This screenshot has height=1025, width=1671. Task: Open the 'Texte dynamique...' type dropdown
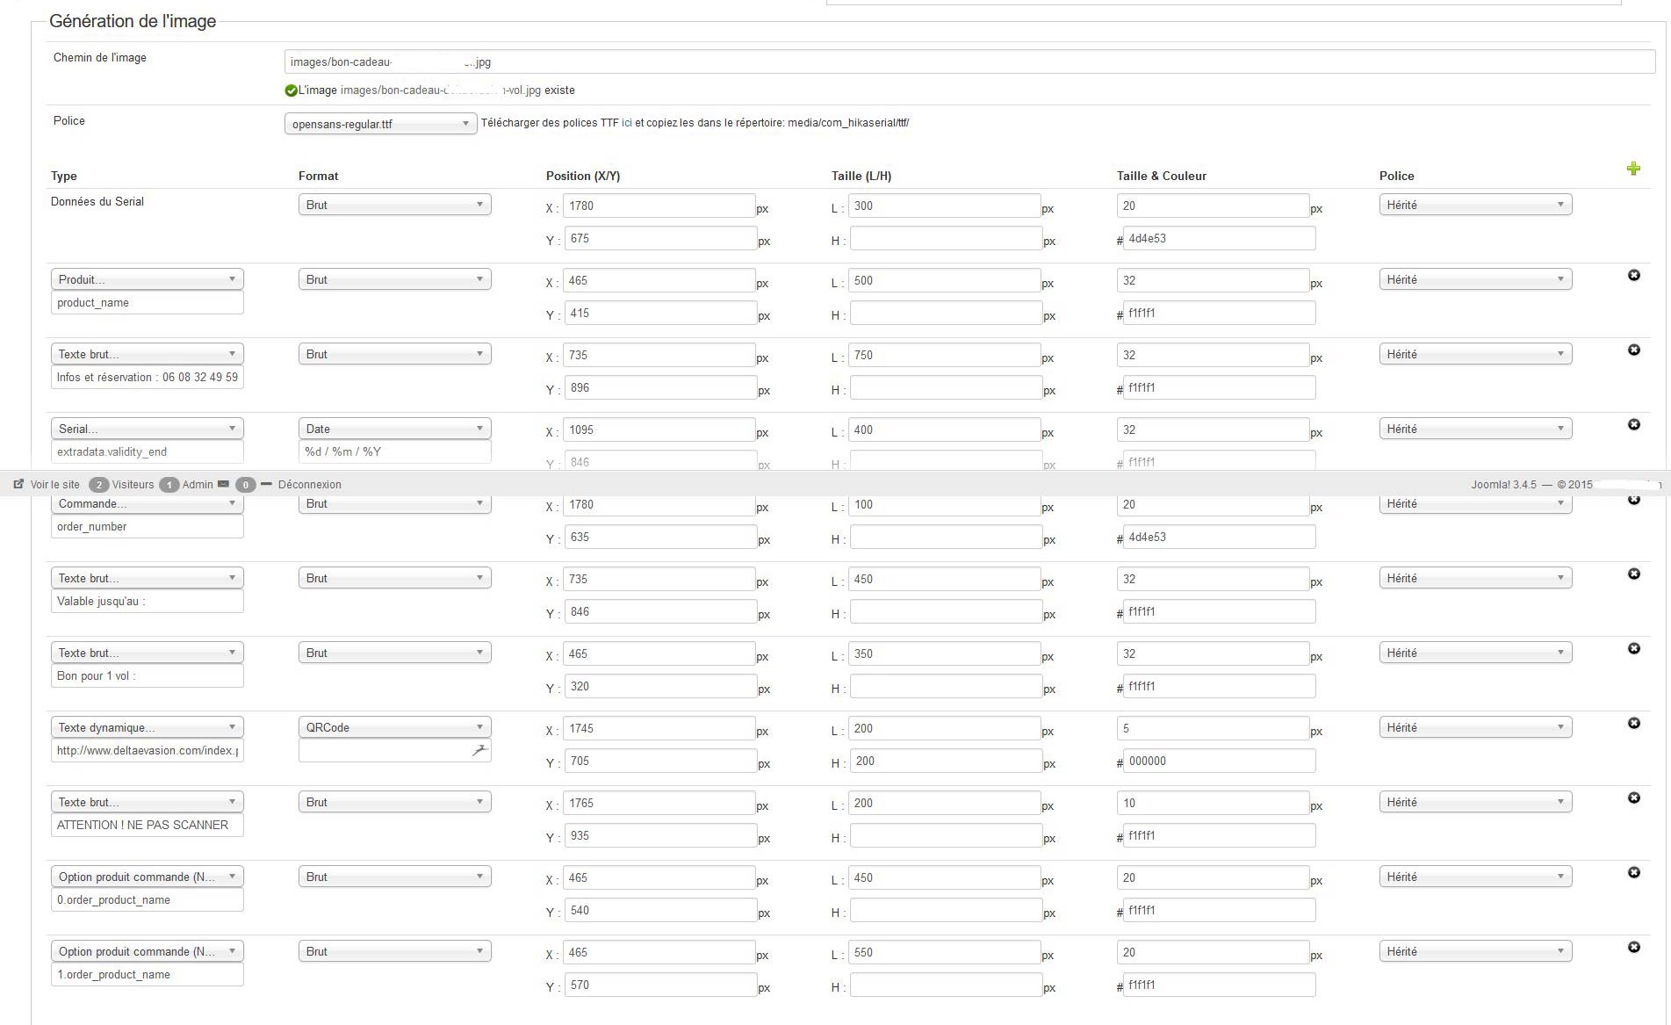(x=147, y=727)
